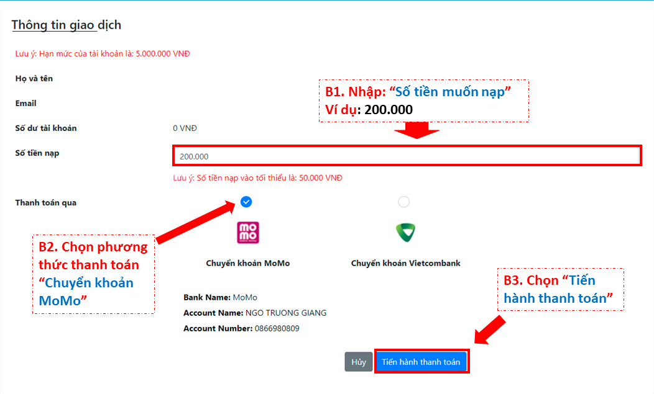Click the "Hủy" cancel button
This screenshot has height=394, width=654.
(x=359, y=362)
